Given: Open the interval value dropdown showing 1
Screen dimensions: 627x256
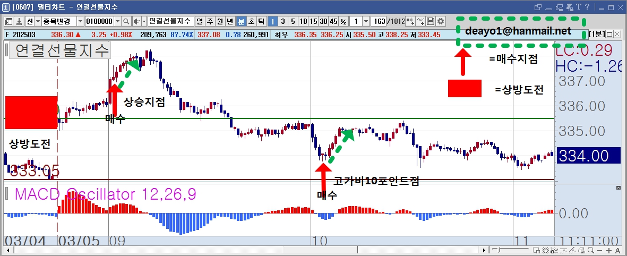Looking at the screenshot, I should (366, 21).
